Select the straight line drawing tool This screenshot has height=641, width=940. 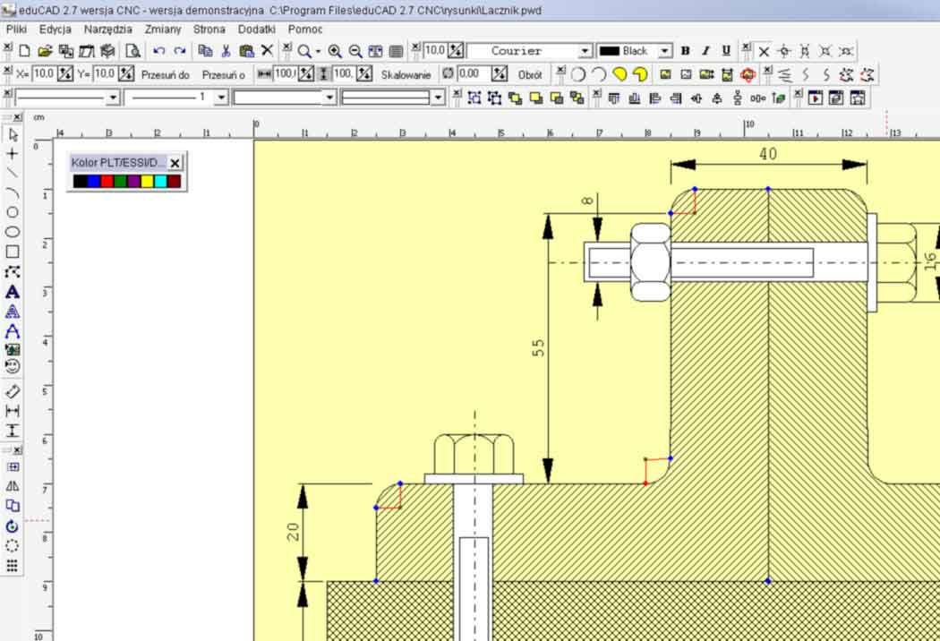pyautogui.click(x=12, y=174)
